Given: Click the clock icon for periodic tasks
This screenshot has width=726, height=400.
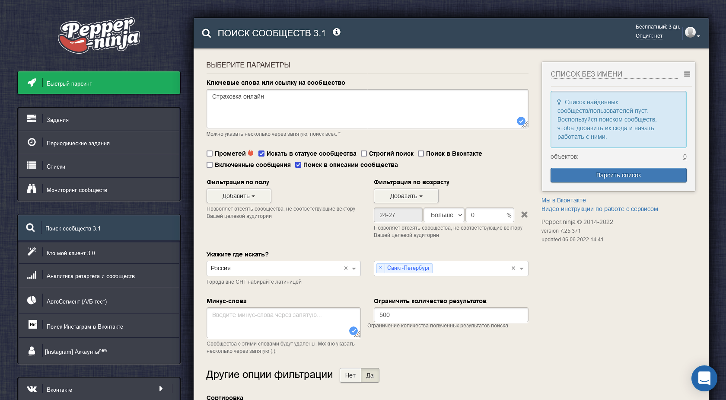Looking at the screenshot, I should (32, 142).
